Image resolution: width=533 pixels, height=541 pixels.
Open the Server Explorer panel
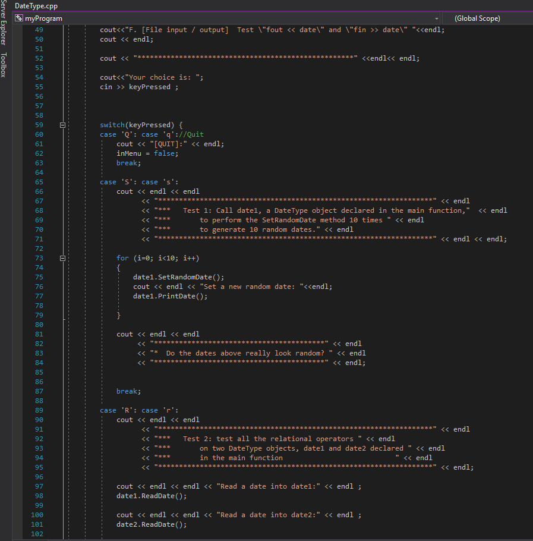click(4, 21)
